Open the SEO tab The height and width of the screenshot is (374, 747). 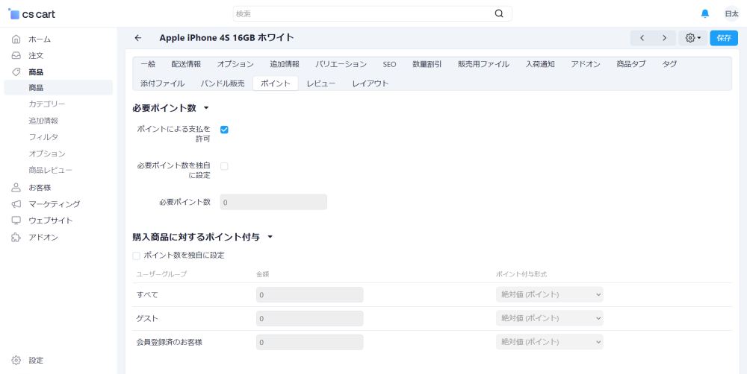(389, 64)
